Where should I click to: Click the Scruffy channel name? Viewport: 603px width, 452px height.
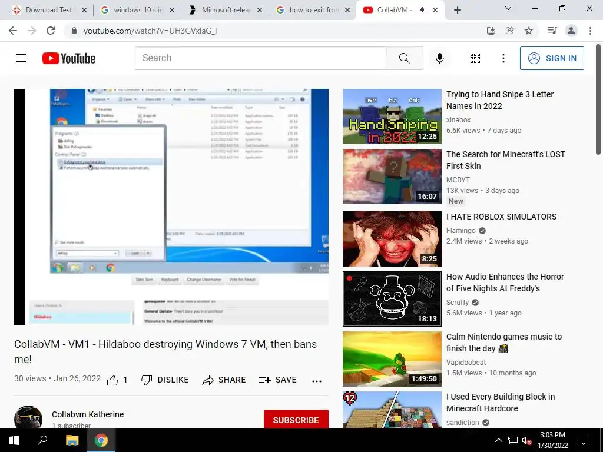point(457,303)
